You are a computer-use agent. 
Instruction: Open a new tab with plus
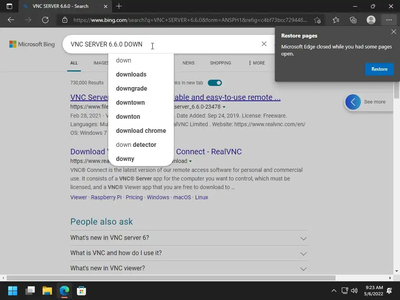pos(119,6)
